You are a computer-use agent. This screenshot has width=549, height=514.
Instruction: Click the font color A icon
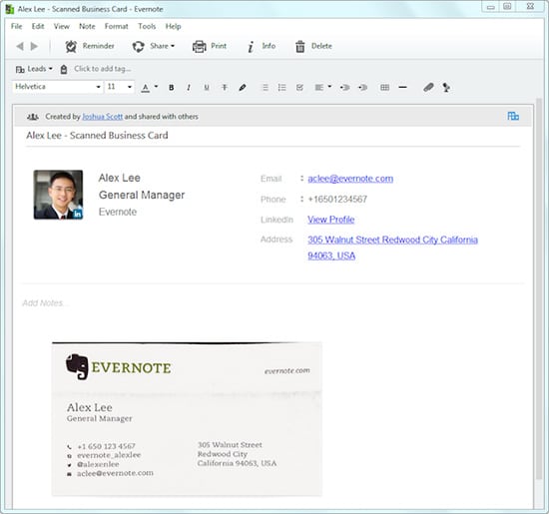[146, 88]
